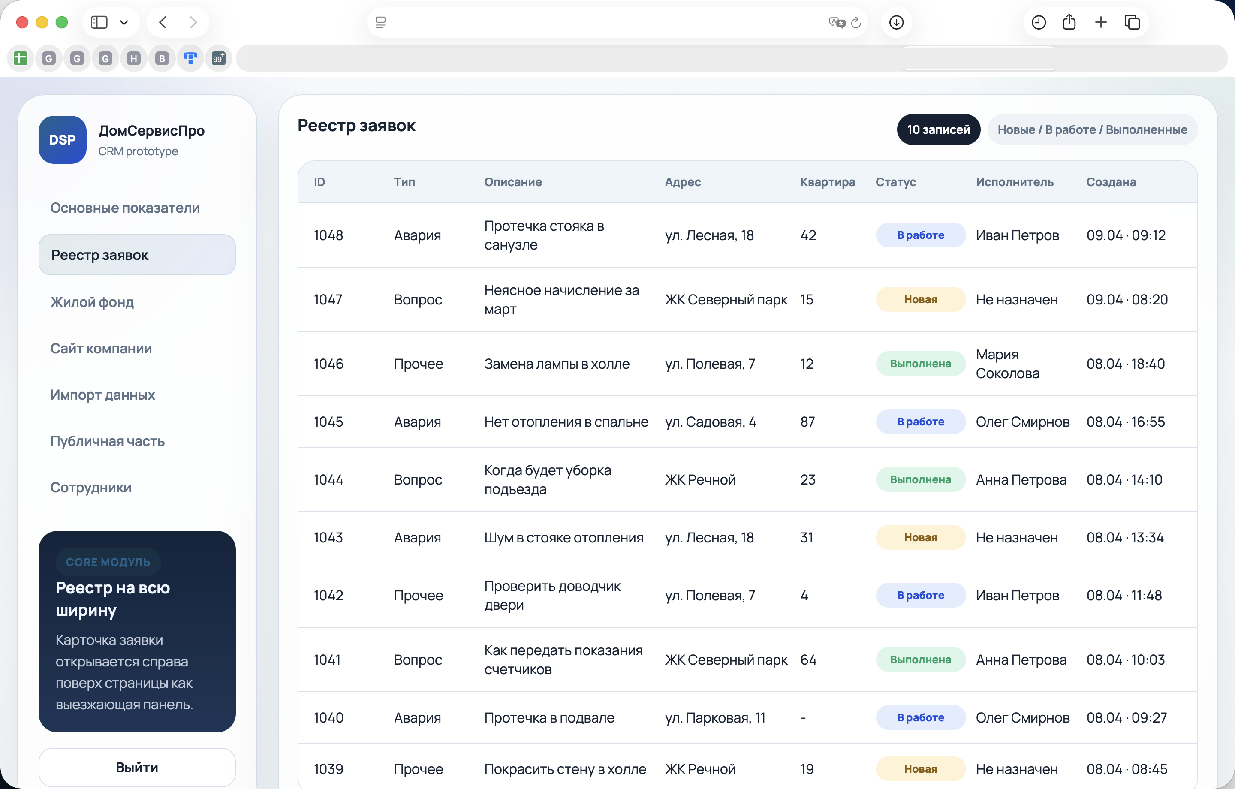Open the chevron dropdown next to sidebar toggle

pyautogui.click(x=123, y=22)
